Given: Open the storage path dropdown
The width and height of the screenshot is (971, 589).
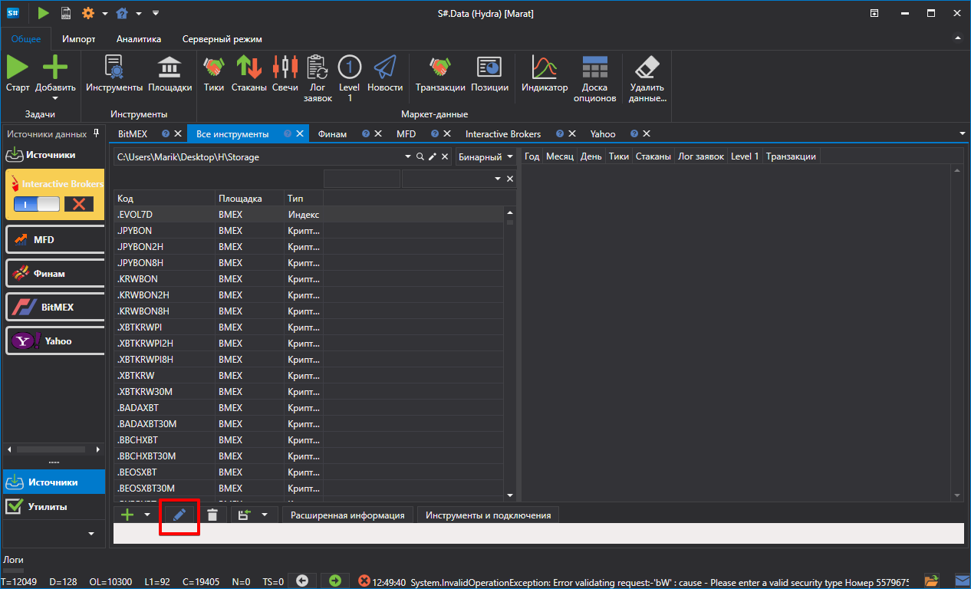Looking at the screenshot, I should click(x=408, y=156).
